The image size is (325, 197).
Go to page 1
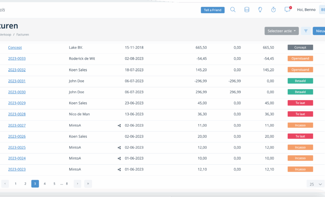point(16,184)
